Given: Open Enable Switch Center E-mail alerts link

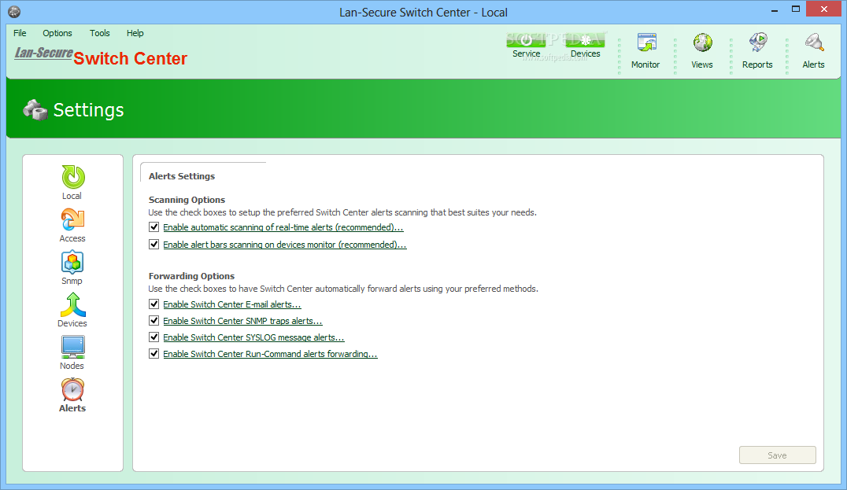Looking at the screenshot, I should (231, 304).
